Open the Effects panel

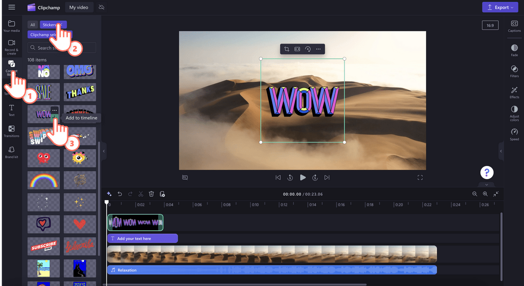(514, 93)
